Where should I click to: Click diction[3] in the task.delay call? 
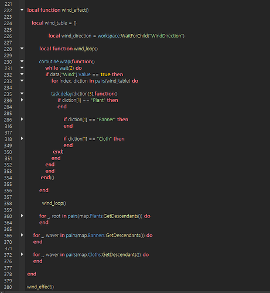point(83,94)
